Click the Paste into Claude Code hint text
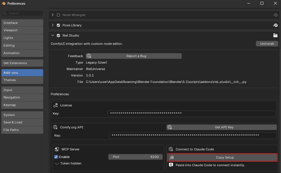 pyautogui.click(x=210, y=165)
